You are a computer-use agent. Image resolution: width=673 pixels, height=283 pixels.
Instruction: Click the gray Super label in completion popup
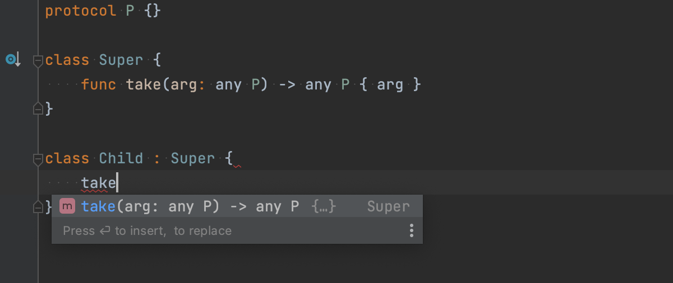point(388,206)
